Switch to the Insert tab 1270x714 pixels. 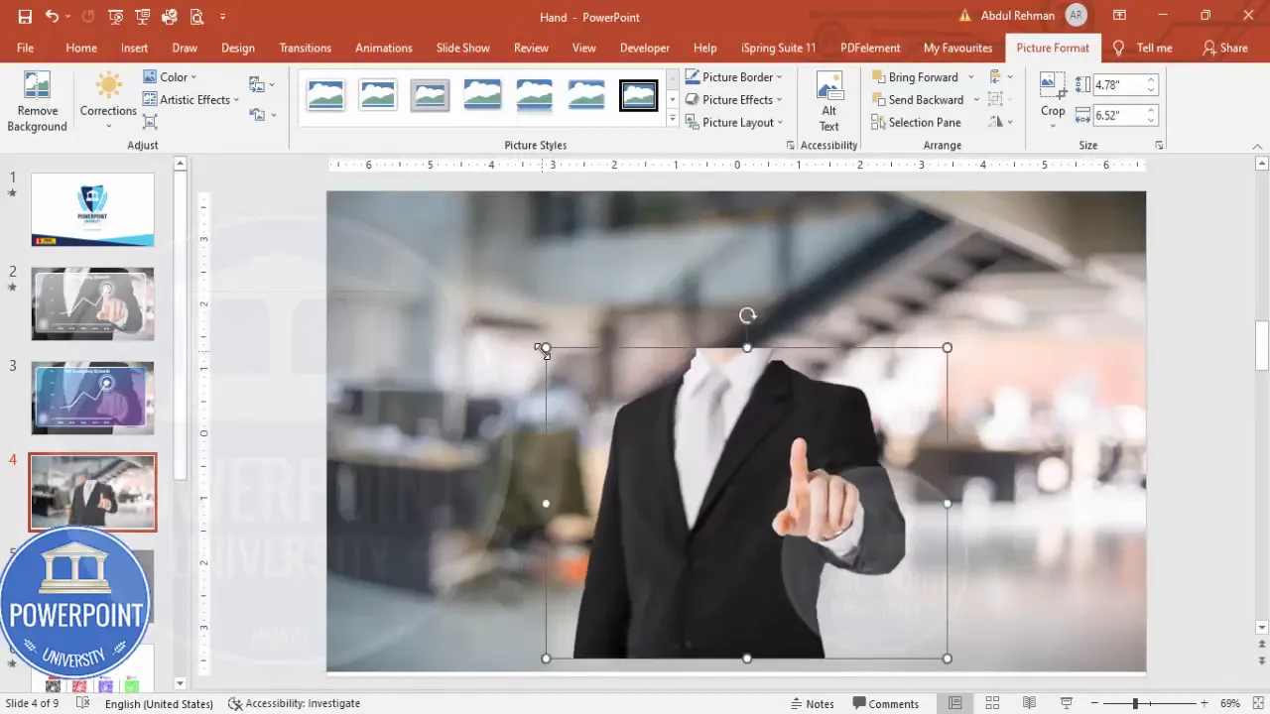pyautogui.click(x=134, y=48)
